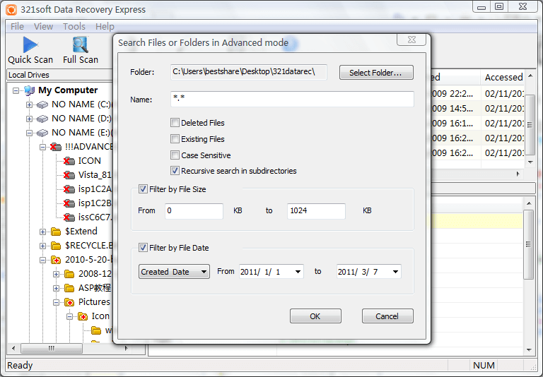Cancel the advanced search dialog
The width and height of the screenshot is (543, 377).
[387, 316]
